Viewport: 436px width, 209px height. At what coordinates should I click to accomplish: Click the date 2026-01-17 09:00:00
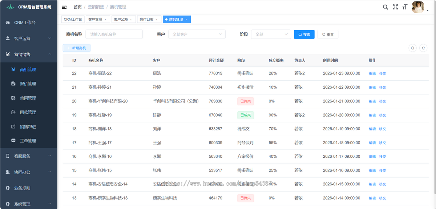coord(342,157)
